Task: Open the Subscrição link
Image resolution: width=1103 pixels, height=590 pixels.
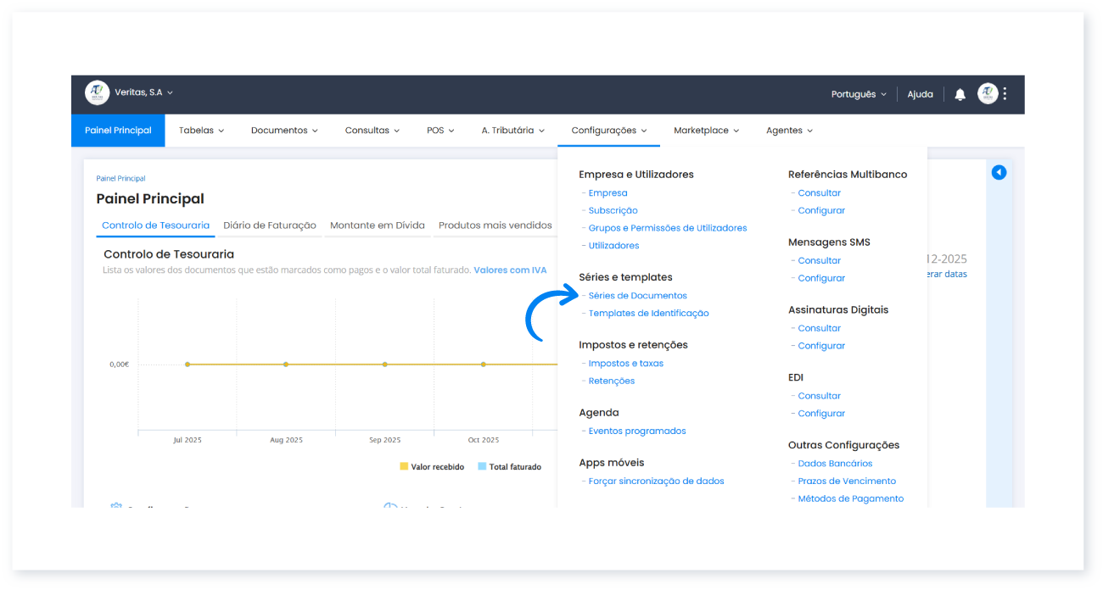Action: (613, 210)
